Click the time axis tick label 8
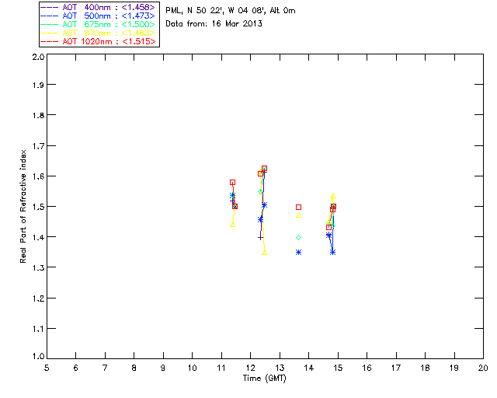Viewport: 497px width, 398px height. pos(134,368)
